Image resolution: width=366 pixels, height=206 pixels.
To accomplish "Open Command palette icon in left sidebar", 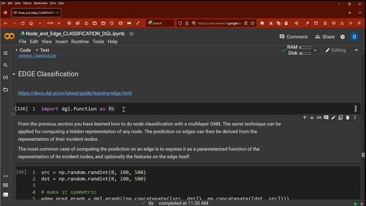I will pos(6,185).
